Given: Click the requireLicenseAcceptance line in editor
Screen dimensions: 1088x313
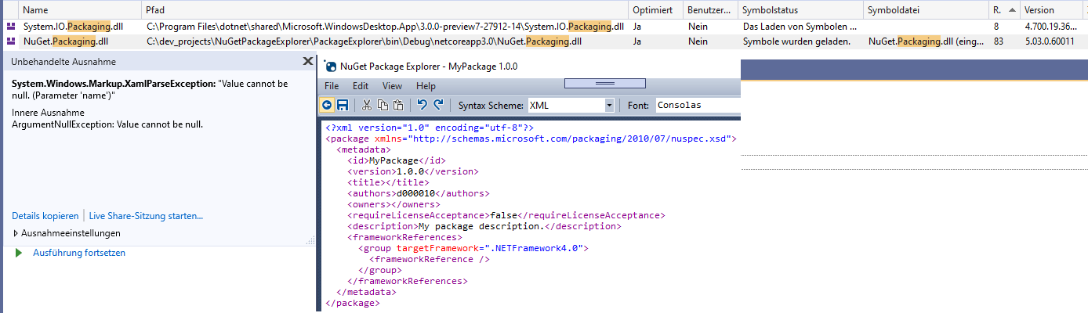Looking at the screenshot, I should 506,215.
